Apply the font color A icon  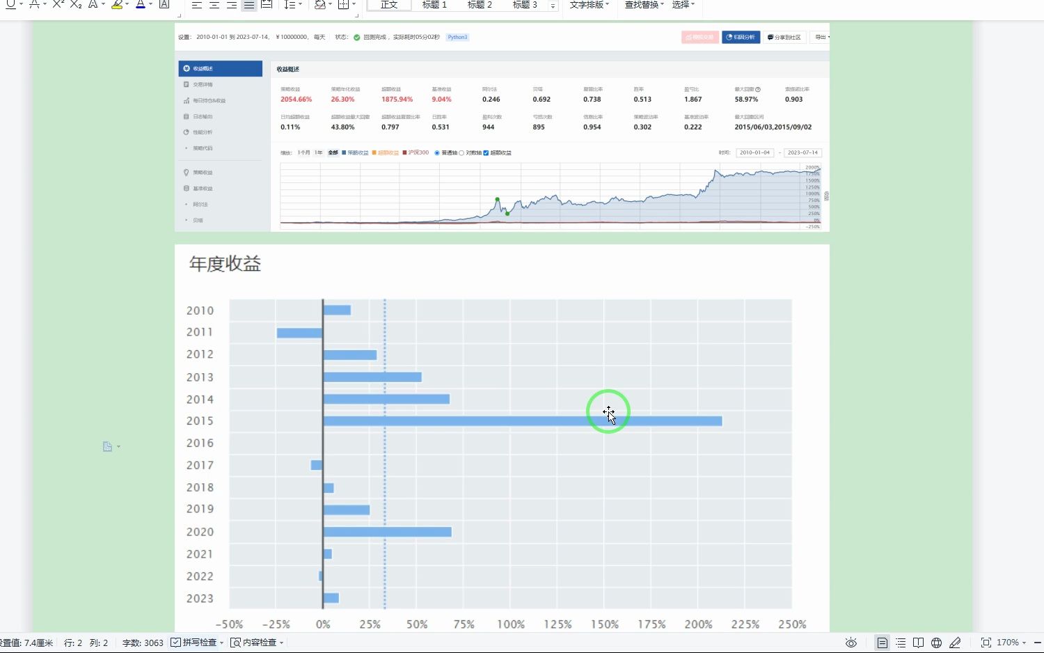pyautogui.click(x=141, y=4)
